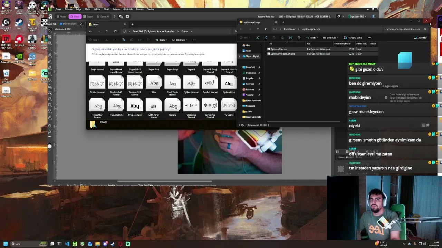Sort files by the Tür column
This screenshot has height=248, width=442.
[x=308, y=44]
